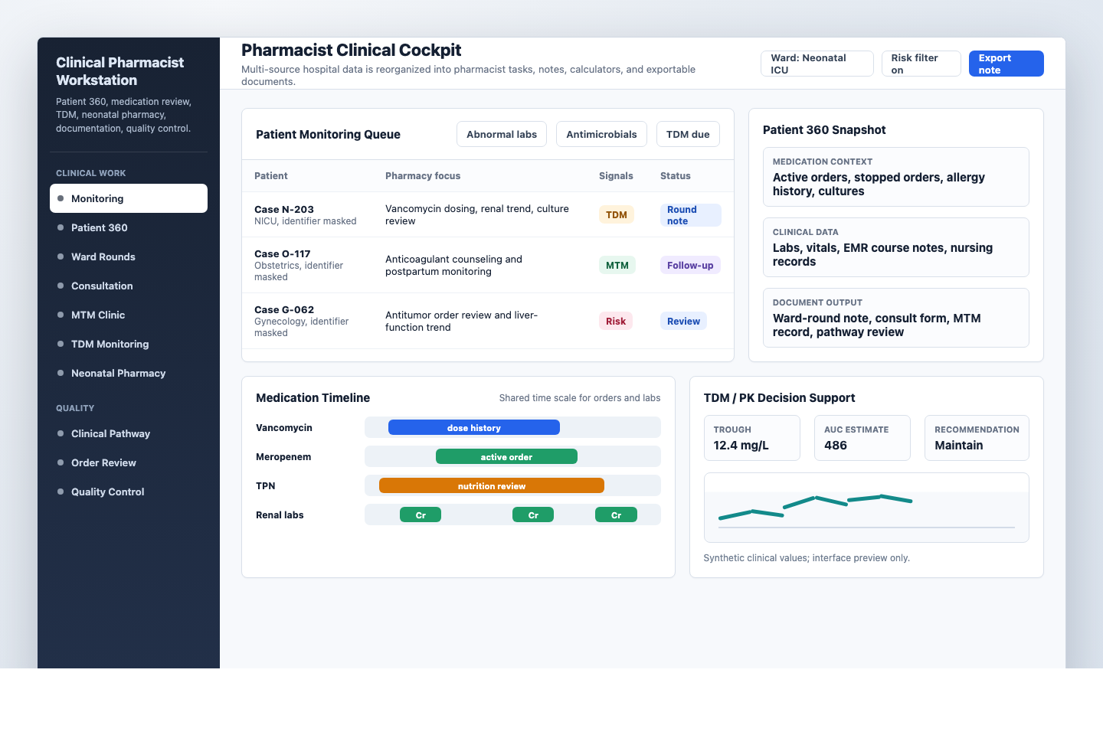This screenshot has width=1103, height=735.
Task: Toggle the TDM due filter
Action: pos(688,134)
